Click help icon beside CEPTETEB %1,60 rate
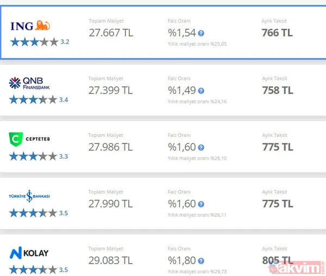 [x=201, y=147]
